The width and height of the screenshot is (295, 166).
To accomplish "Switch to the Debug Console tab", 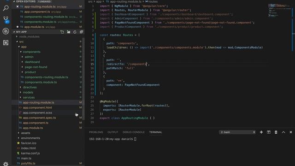I will tap(134, 132).
